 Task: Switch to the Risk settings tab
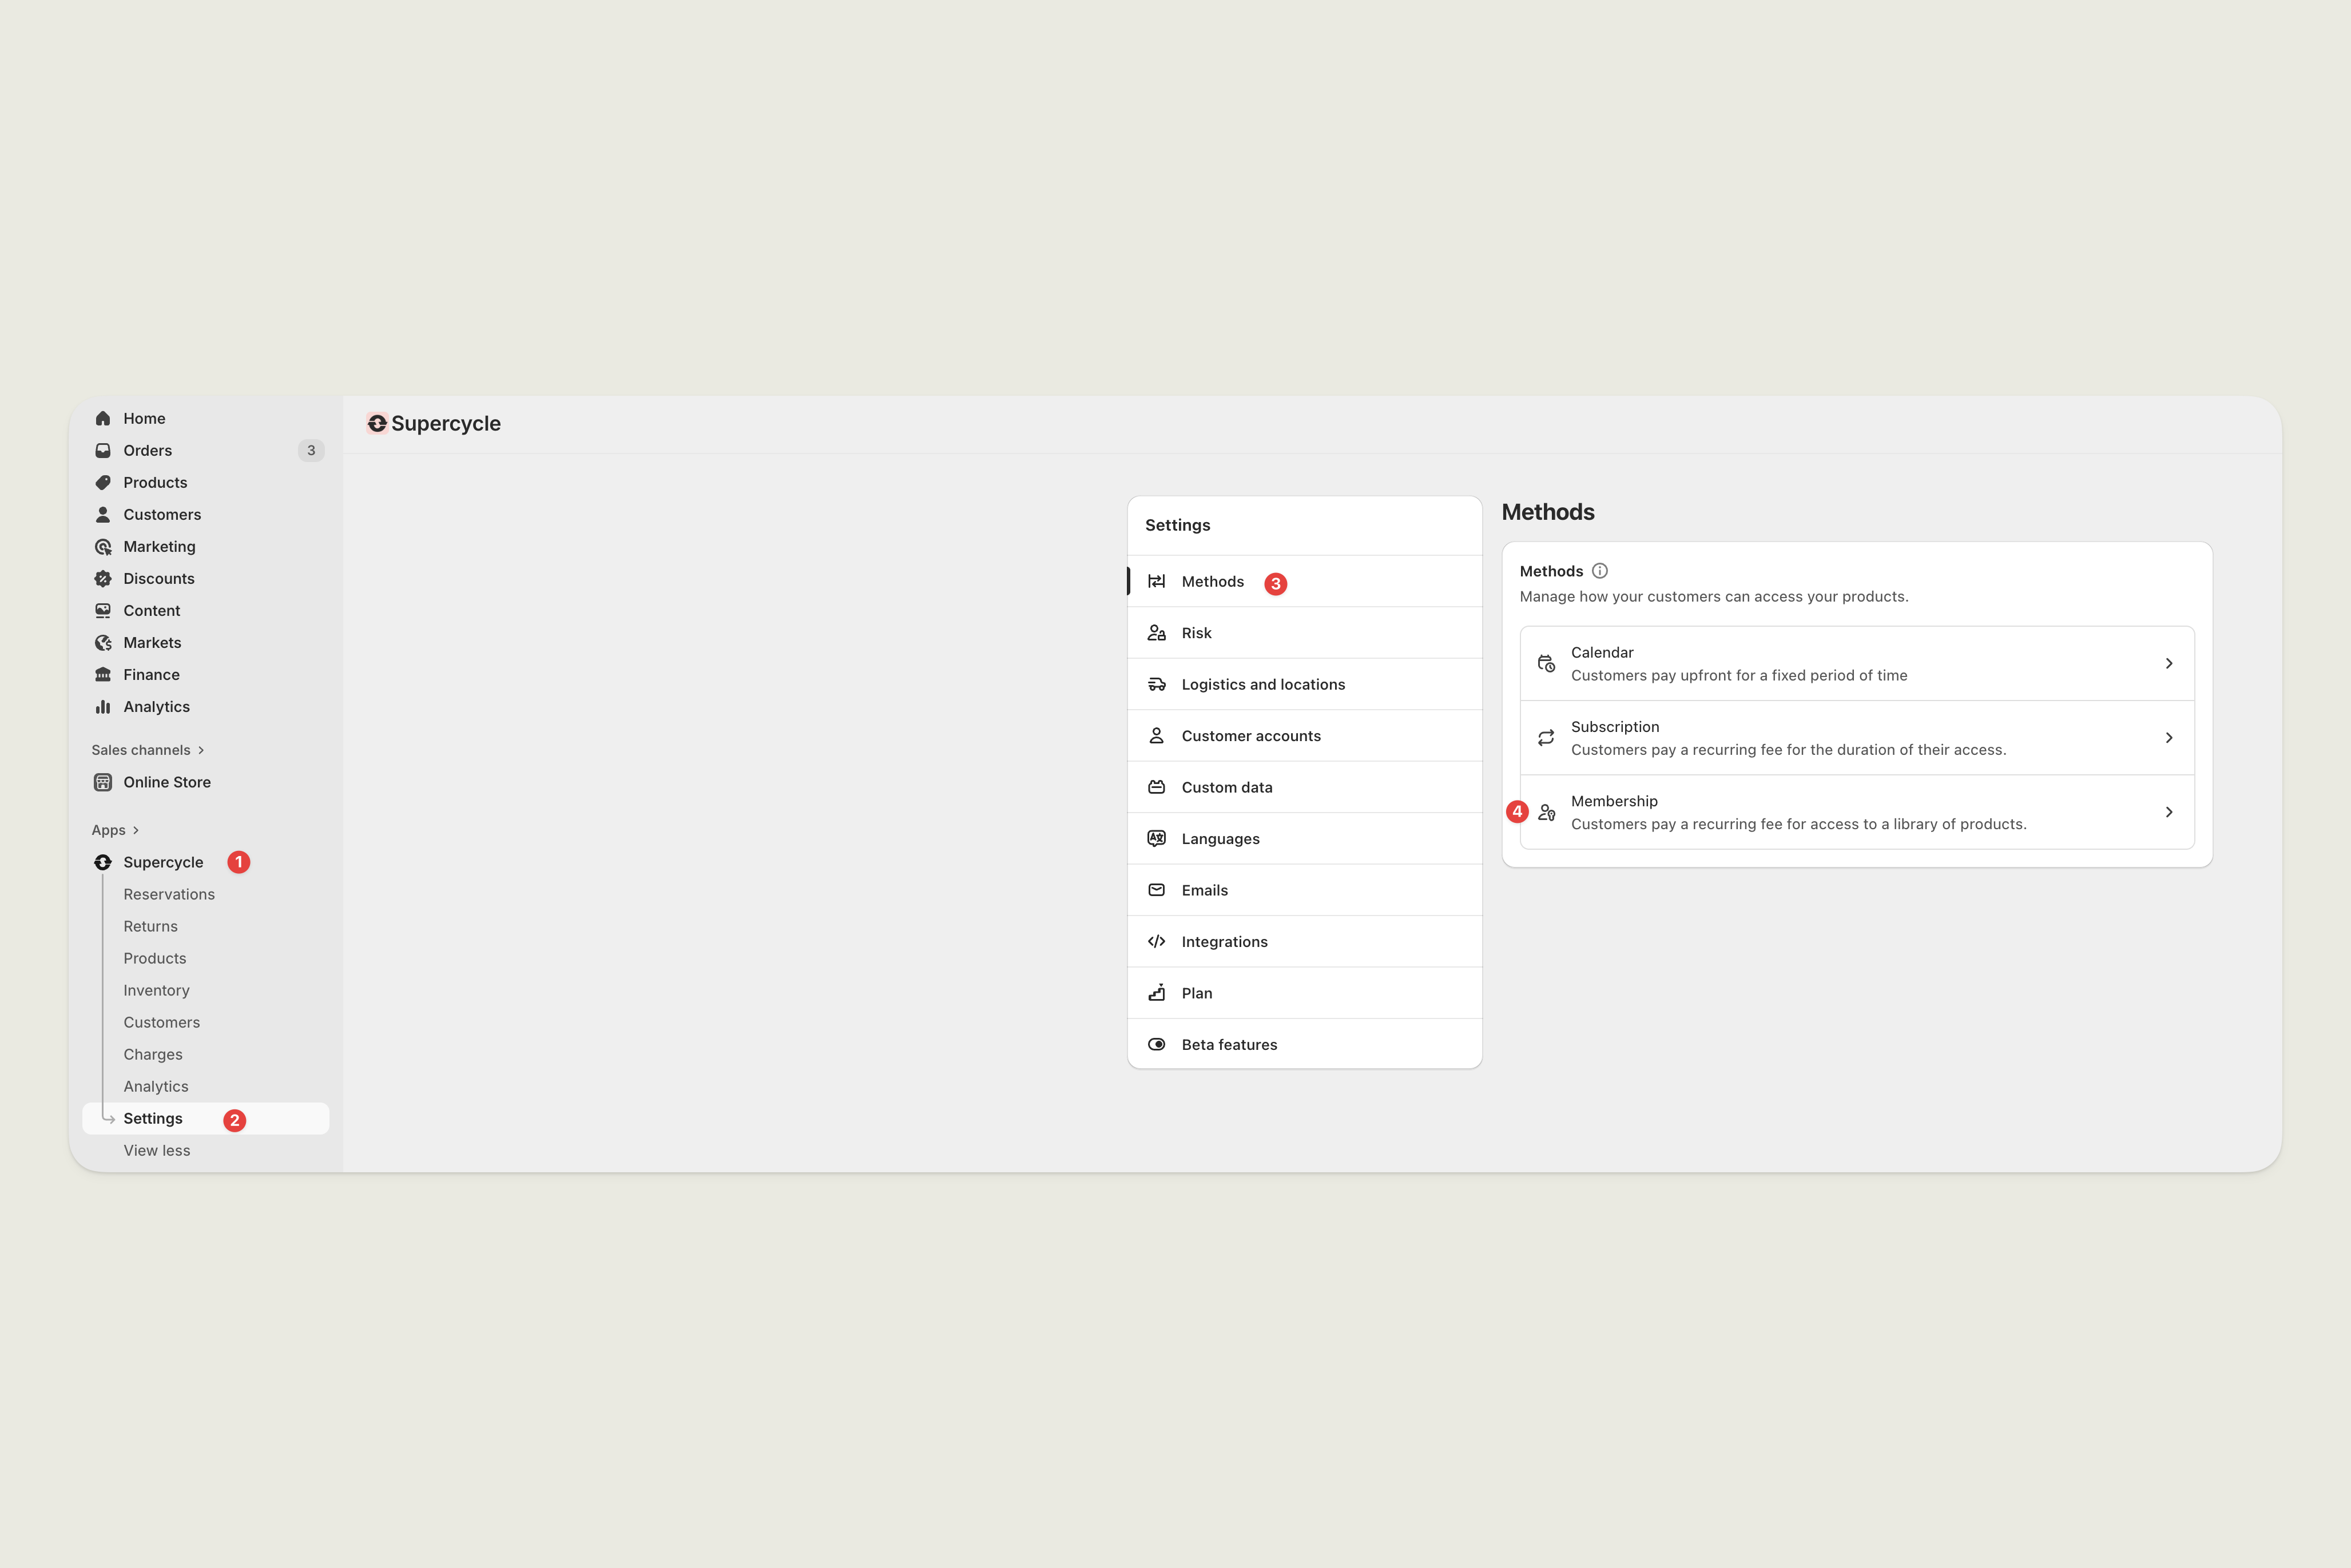coord(1197,632)
